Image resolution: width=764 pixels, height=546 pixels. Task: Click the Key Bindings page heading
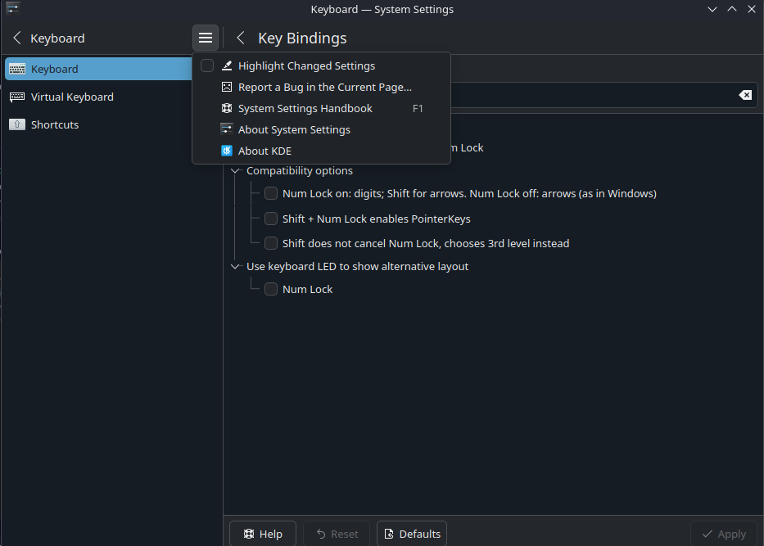pyautogui.click(x=302, y=38)
